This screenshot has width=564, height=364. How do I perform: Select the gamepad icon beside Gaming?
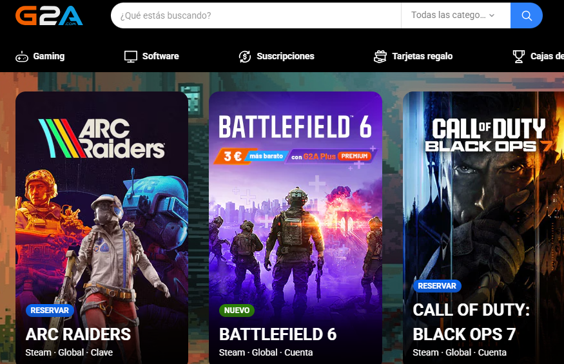tap(22, 57)
